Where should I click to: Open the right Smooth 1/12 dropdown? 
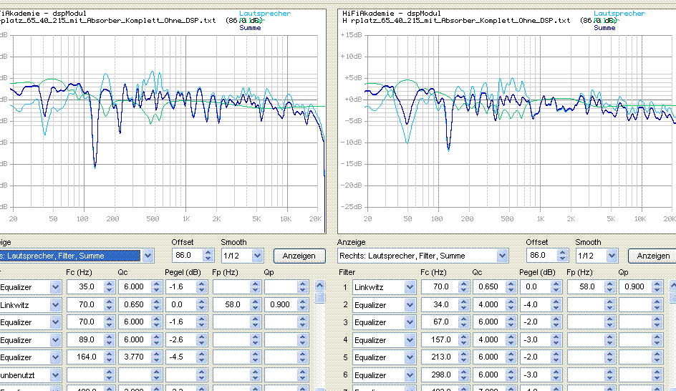(612, 256)
